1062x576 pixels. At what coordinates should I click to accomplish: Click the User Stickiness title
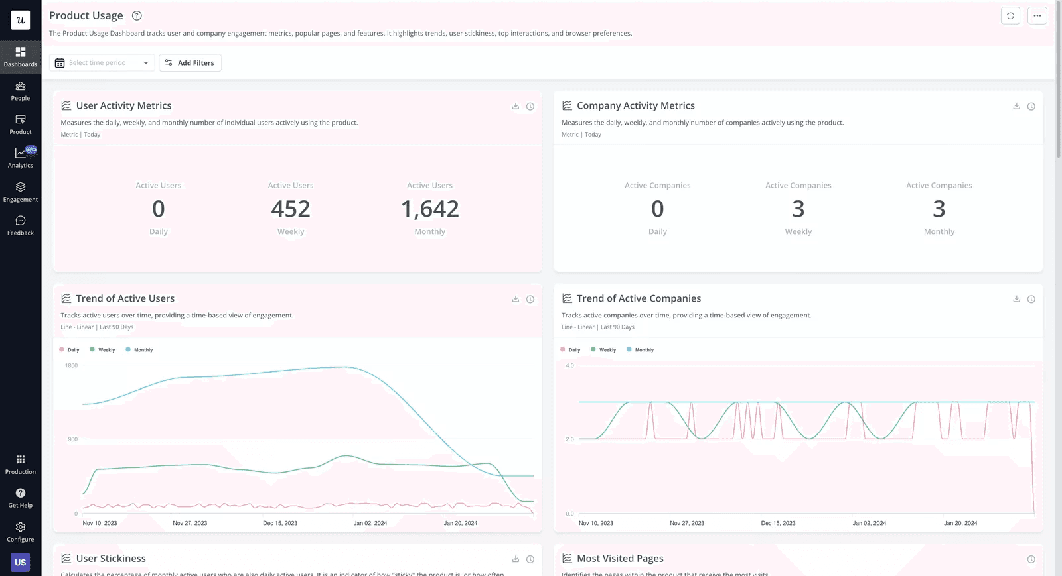click(x=111, y=559)
